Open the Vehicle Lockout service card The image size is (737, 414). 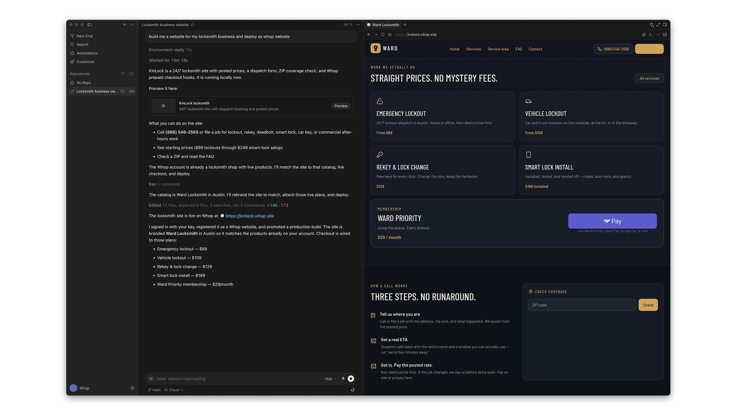pyautogui.click(x=592, y=117)
